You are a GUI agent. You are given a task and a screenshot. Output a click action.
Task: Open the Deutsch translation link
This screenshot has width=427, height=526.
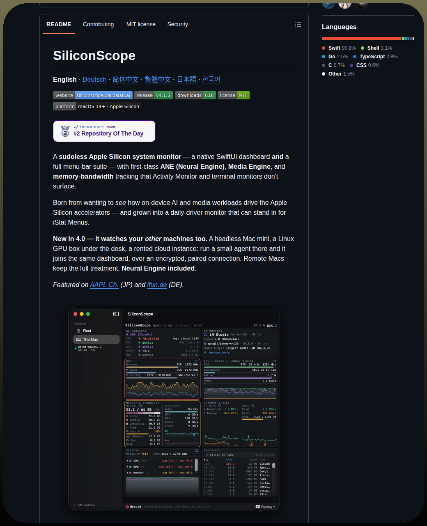[x=94, y=80]
